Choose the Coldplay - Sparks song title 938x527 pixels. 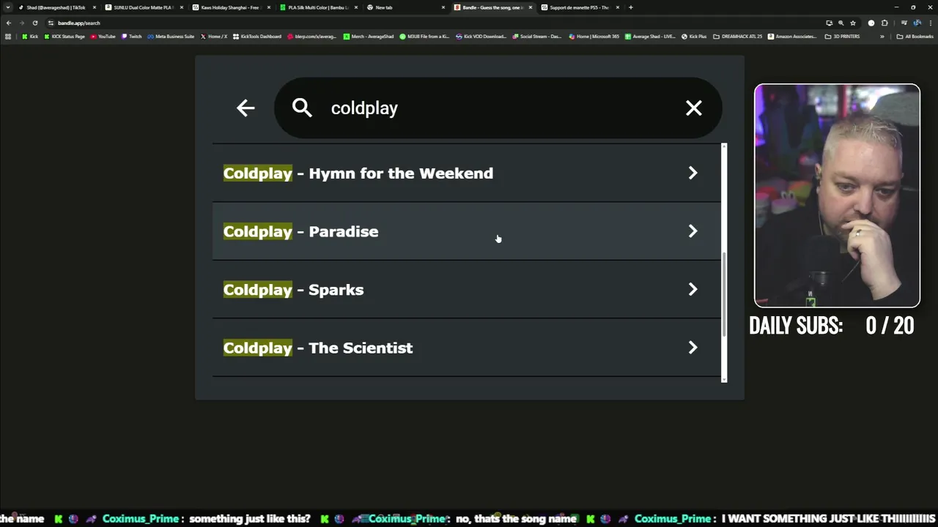293,290
